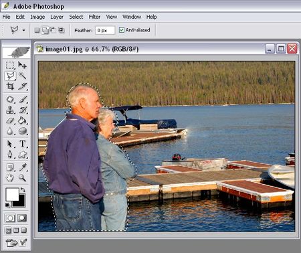Select the Move tool
The width and height of the screenshot is (301, 253).
pos(22,65)
